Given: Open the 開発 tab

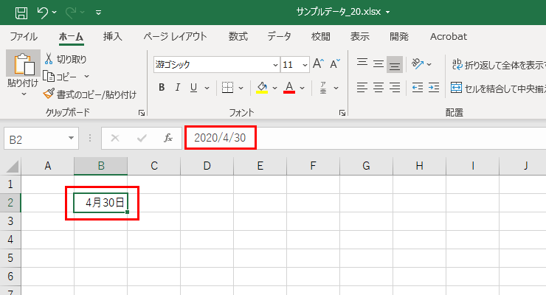Looking at the screenshot, I should pos(399,36).
